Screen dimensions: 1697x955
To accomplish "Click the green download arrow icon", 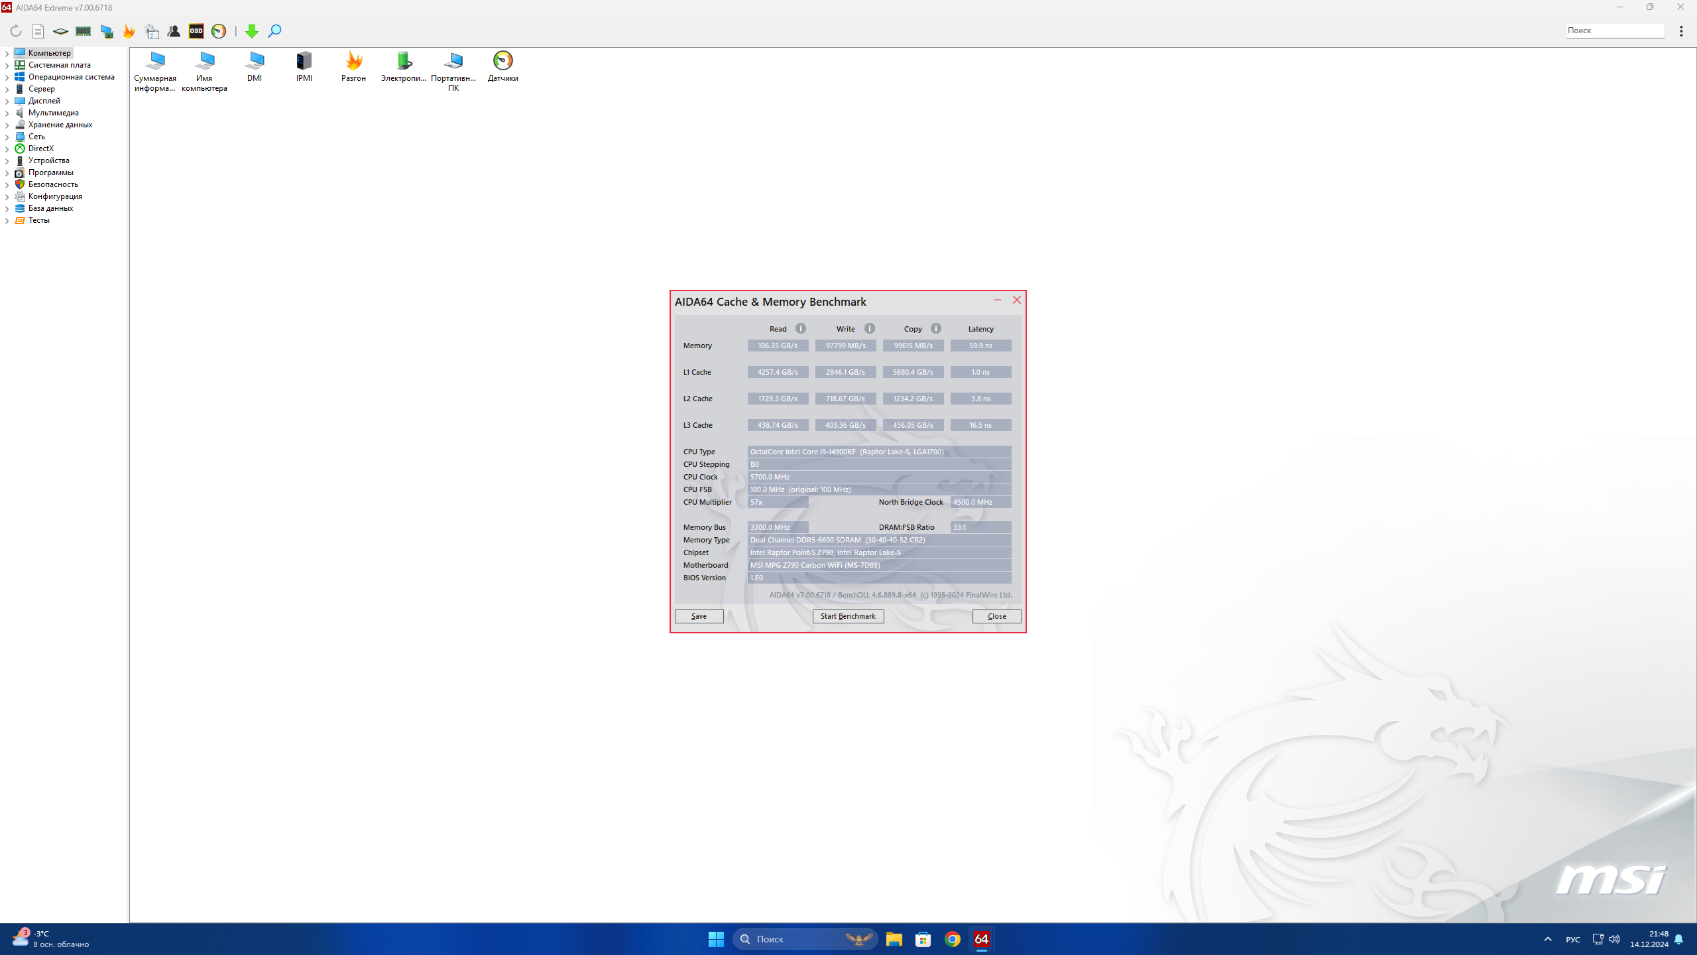I will 252,31.
